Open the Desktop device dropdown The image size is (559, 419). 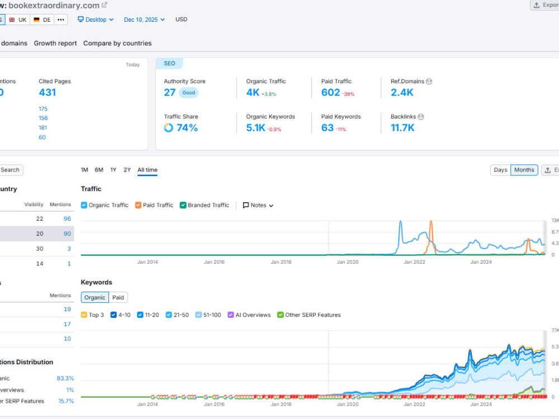pos(96,20)
